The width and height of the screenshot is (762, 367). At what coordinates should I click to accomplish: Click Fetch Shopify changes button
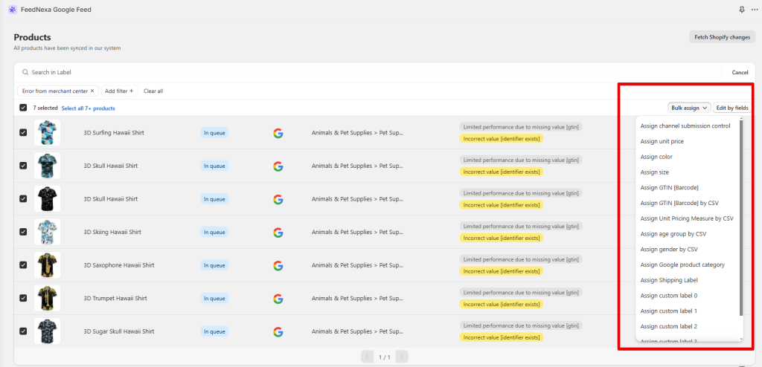click(x=722, y=37)
